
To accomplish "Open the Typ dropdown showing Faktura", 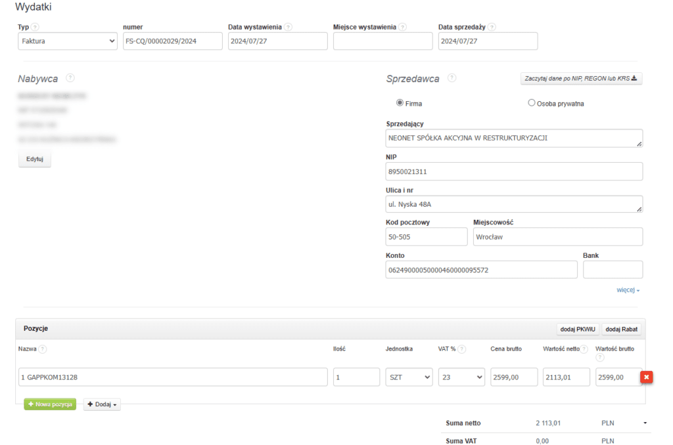I will pyautogui.click(x=68, y=41).
